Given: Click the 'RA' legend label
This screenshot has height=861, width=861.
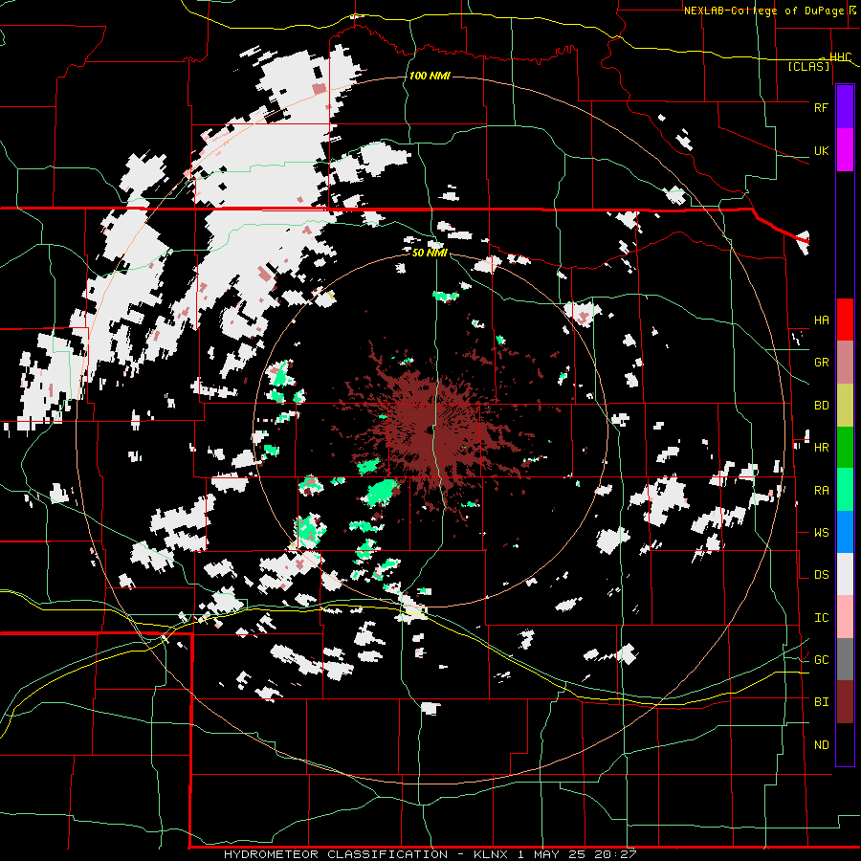Looking at the screenshot, I should point(821,491).
